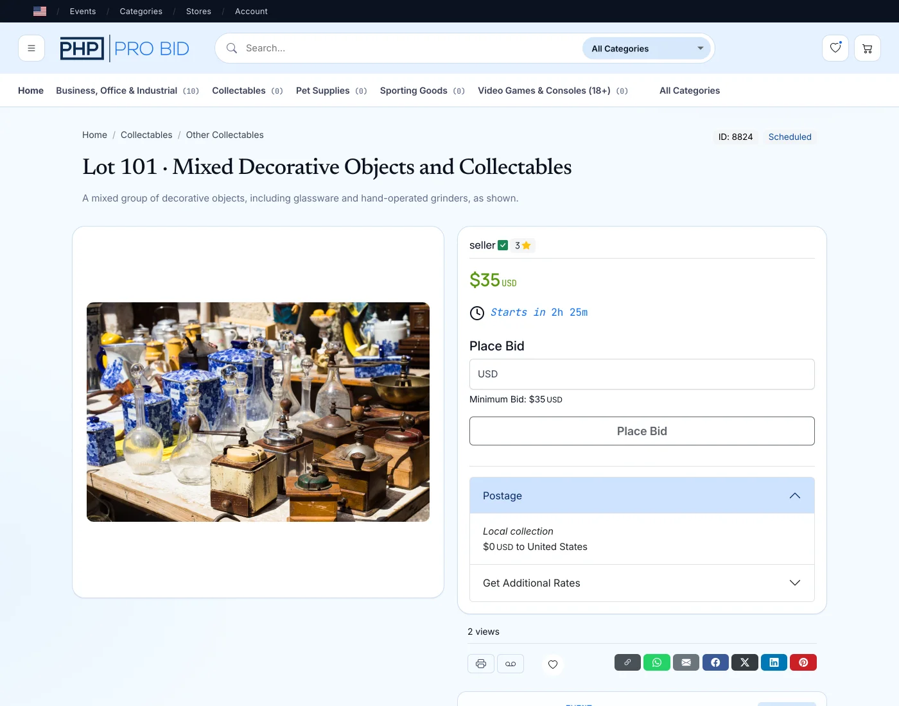
Task: Open Categories in the top bar
Action: [141, 11]
